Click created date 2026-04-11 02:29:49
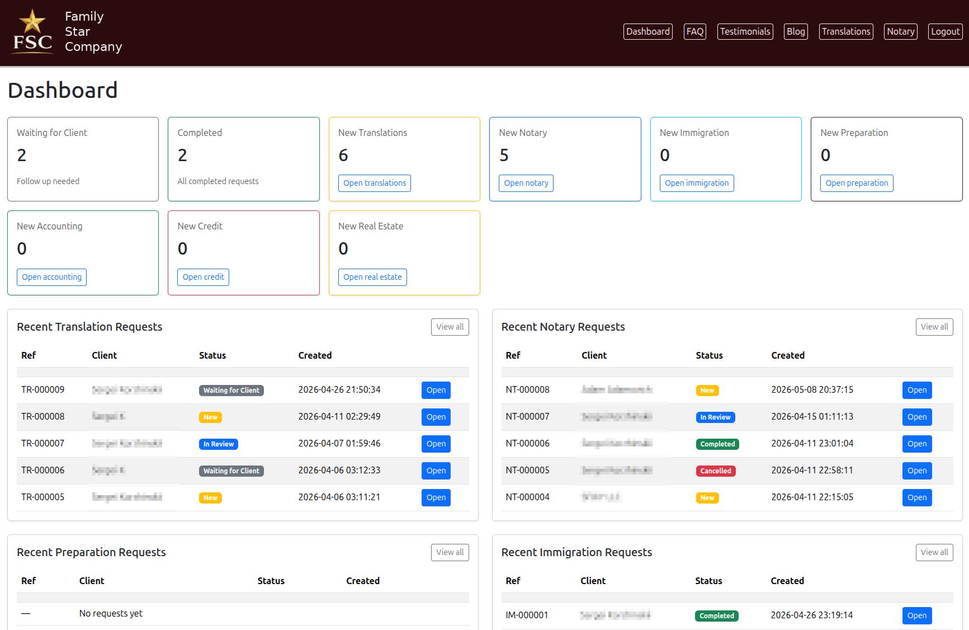Screen dimensions: 969x630 (x=339, y=416)
